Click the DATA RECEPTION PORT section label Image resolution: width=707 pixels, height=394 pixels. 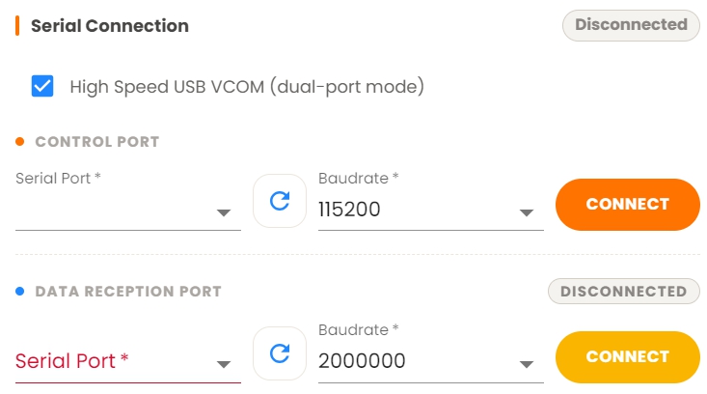(128, 291)
